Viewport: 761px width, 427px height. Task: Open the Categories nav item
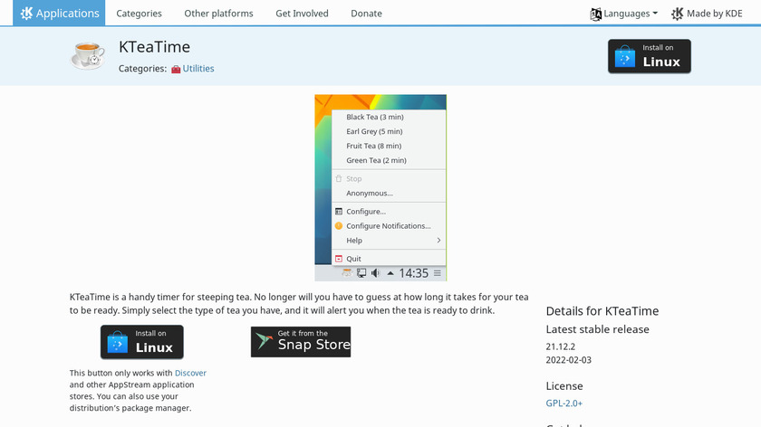pyautogui.click(x=139, y=14)
